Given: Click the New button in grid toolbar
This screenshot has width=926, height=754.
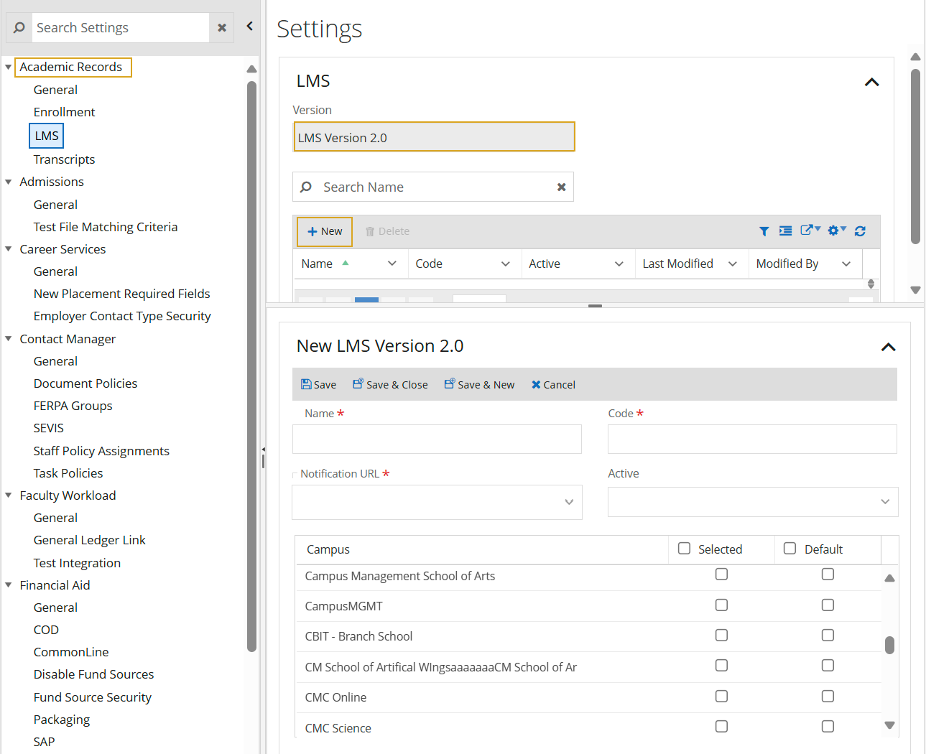Looking at the screenshot, I should (x=325, y=231).
